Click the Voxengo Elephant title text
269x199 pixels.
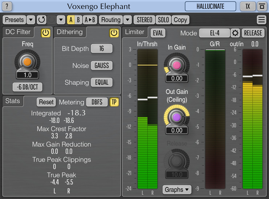pyautogui.click(x=99, y=7)
